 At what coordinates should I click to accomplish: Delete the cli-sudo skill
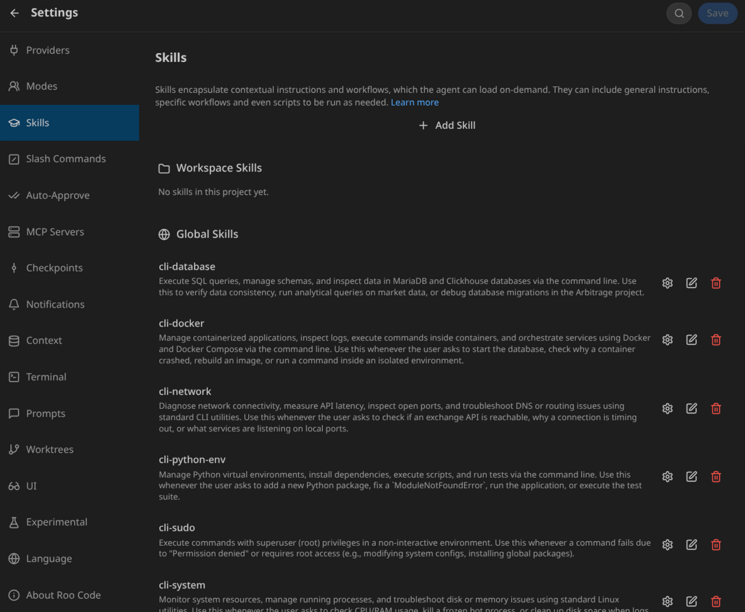pos(715,544)
